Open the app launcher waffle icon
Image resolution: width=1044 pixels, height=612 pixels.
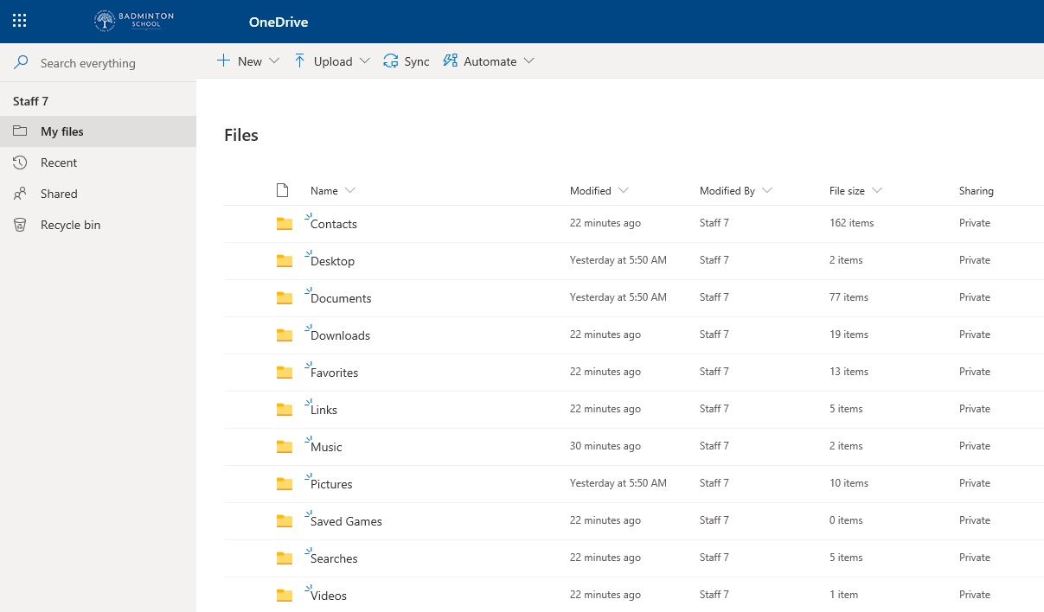[x=19, y=22]
